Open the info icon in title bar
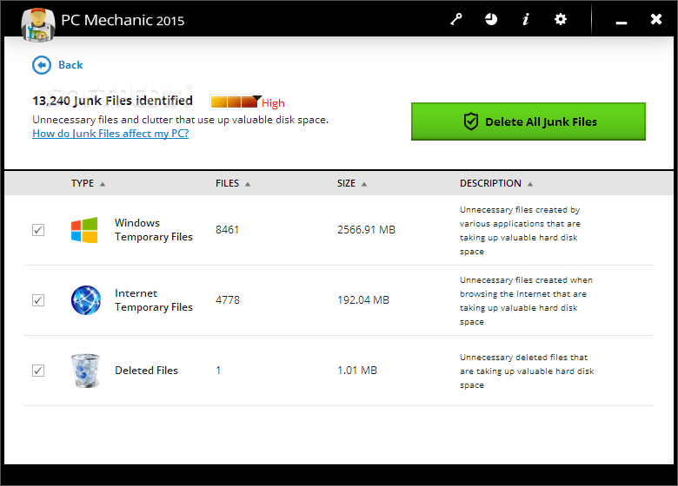Image resolution: width=678 pixels, height=486 pixels. coord(526,19)
